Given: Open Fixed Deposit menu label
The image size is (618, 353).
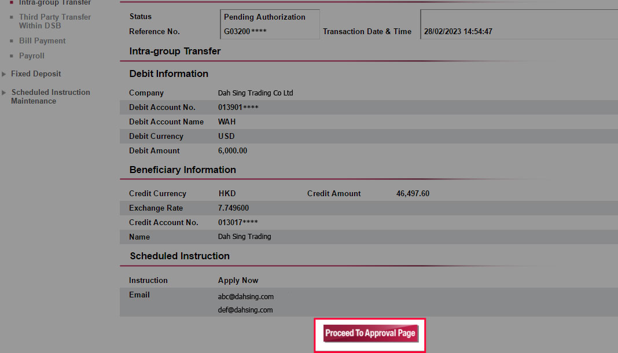Looking at the screenshot, I should (x=36, y=73).
